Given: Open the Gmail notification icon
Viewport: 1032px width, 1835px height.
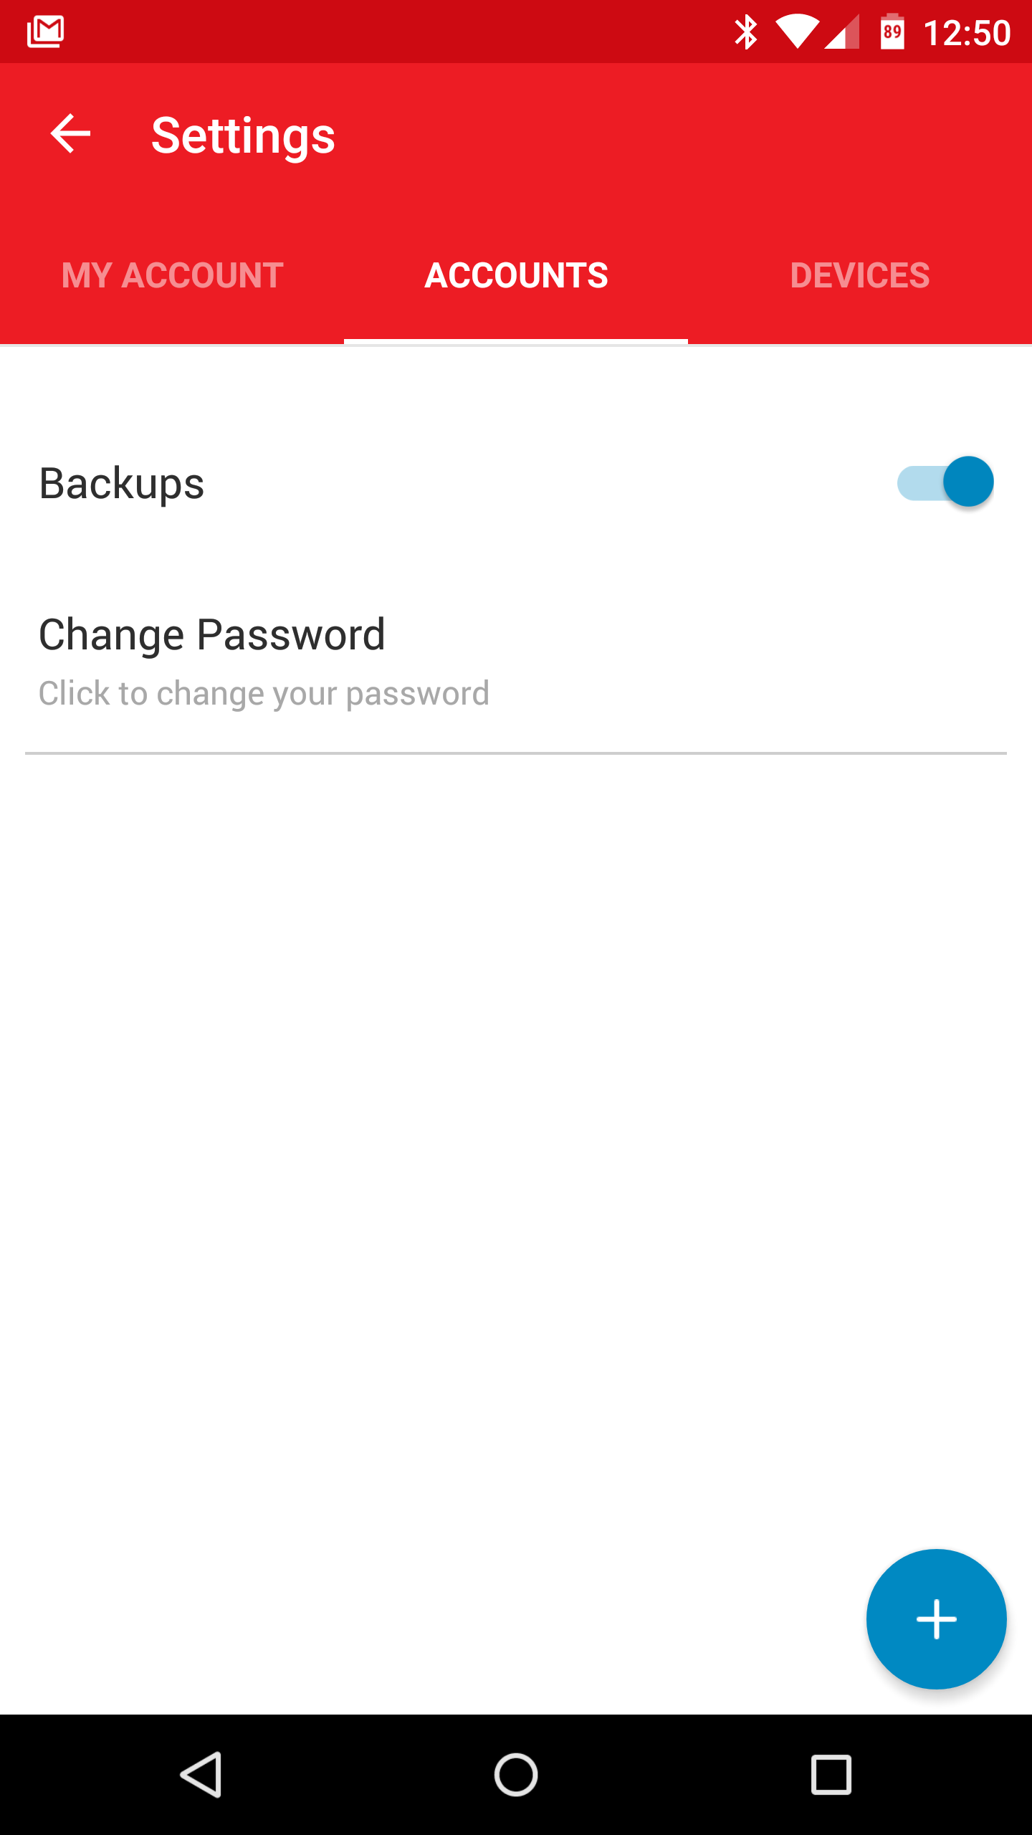Looking at the screenshot, I should click(45, 30).
